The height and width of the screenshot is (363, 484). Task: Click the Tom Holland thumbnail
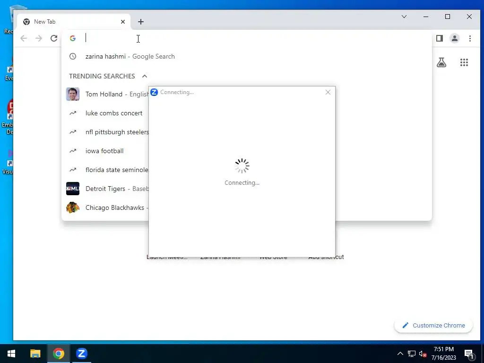[73, 94]
